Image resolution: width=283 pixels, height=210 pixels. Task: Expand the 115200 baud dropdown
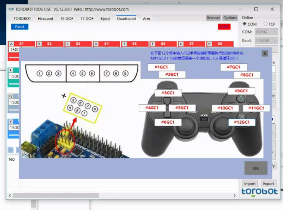266,40
